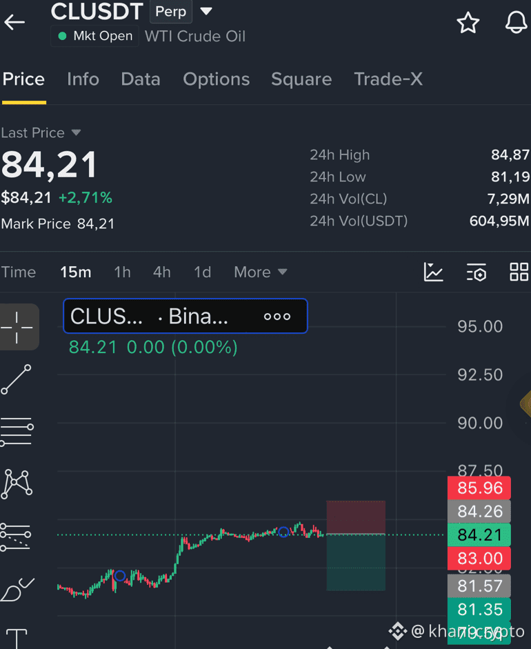Tap the large 84,21 last price
This screenshot has height=649, width=531.
[x=49, y=165]
